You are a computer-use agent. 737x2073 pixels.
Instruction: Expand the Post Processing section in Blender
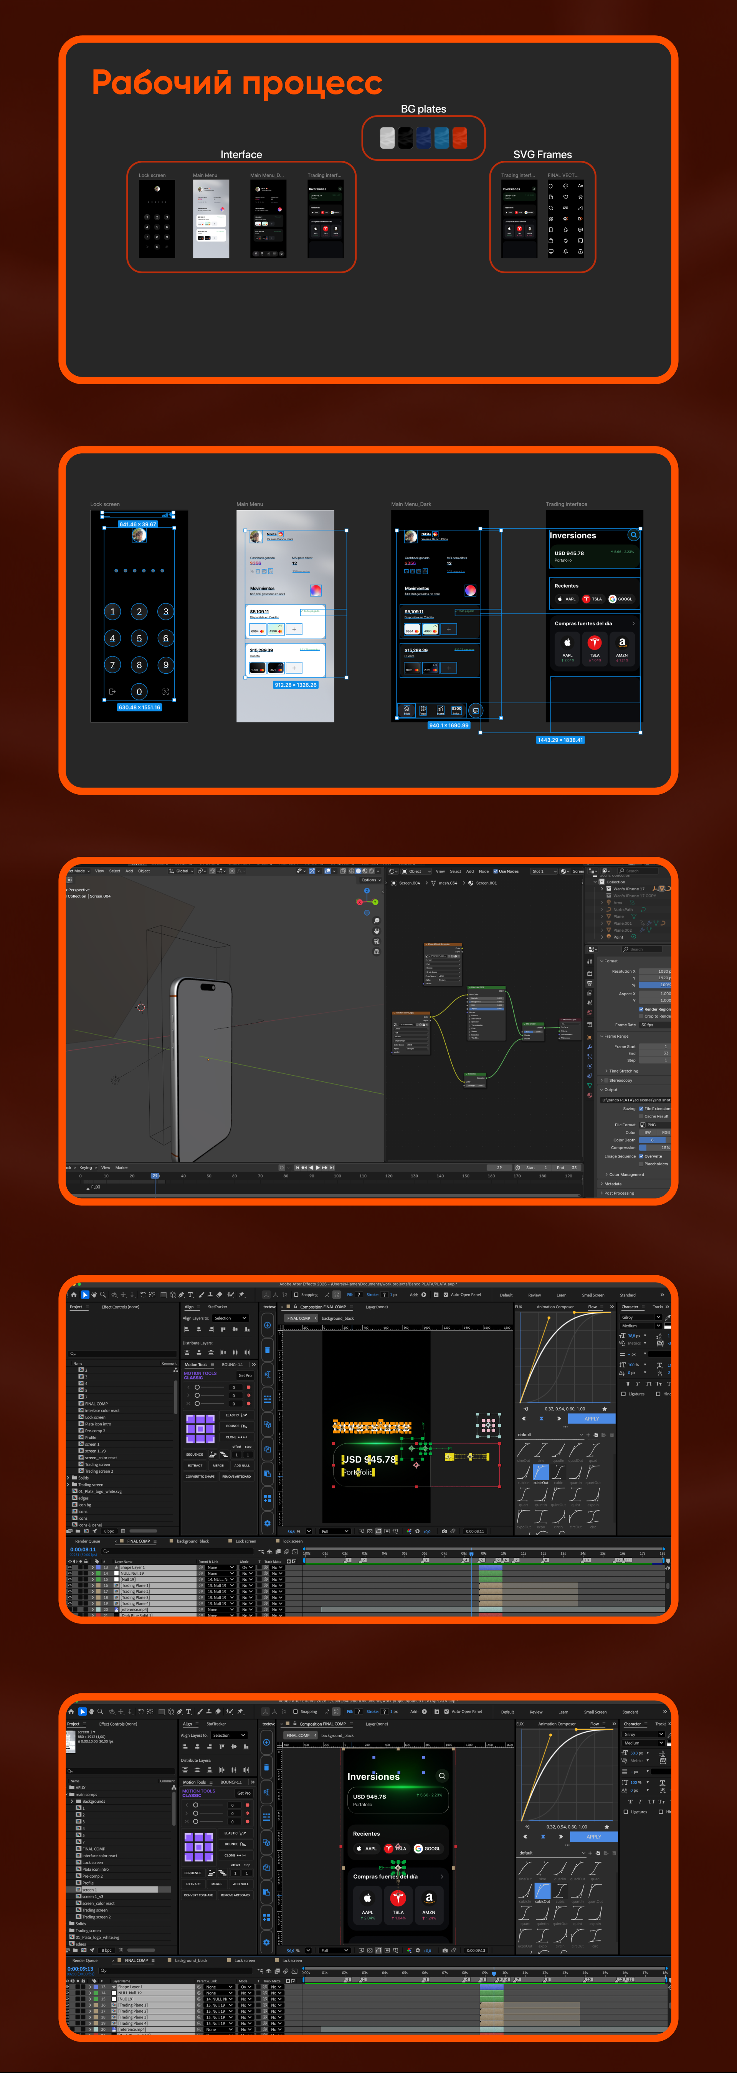pos(618,1194)
